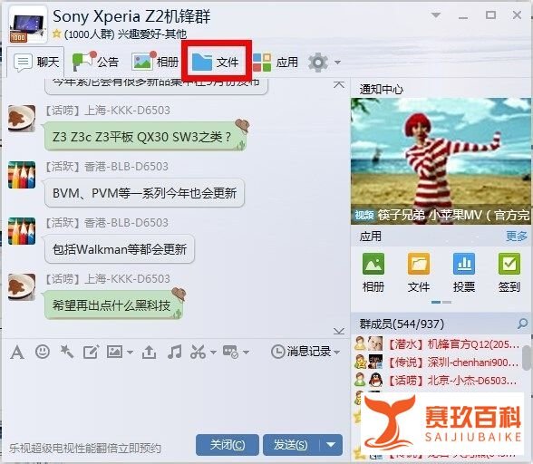The image size is (533, 464).
Task: Click the chat bubble checkmark icon
Action: click(x=230, y=352)
